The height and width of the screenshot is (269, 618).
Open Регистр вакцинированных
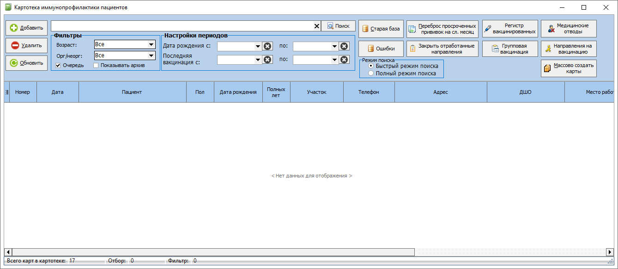[x=510, y=29]
